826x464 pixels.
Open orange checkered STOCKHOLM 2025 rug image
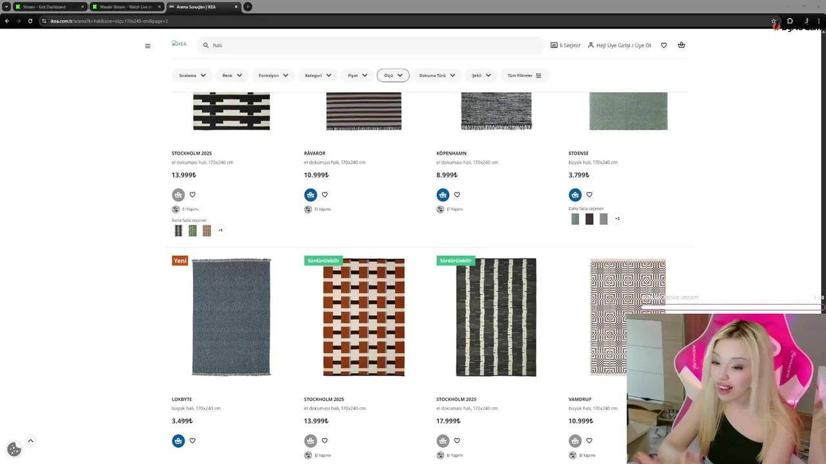click(364, 317)
